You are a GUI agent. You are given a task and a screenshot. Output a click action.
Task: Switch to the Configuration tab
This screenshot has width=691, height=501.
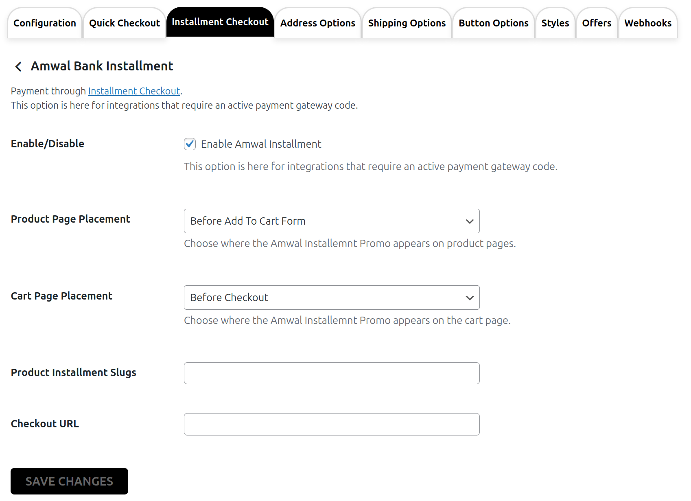click(x=45, y=23)
